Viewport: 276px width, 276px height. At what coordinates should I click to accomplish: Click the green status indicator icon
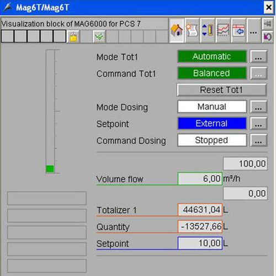[99, 36]
